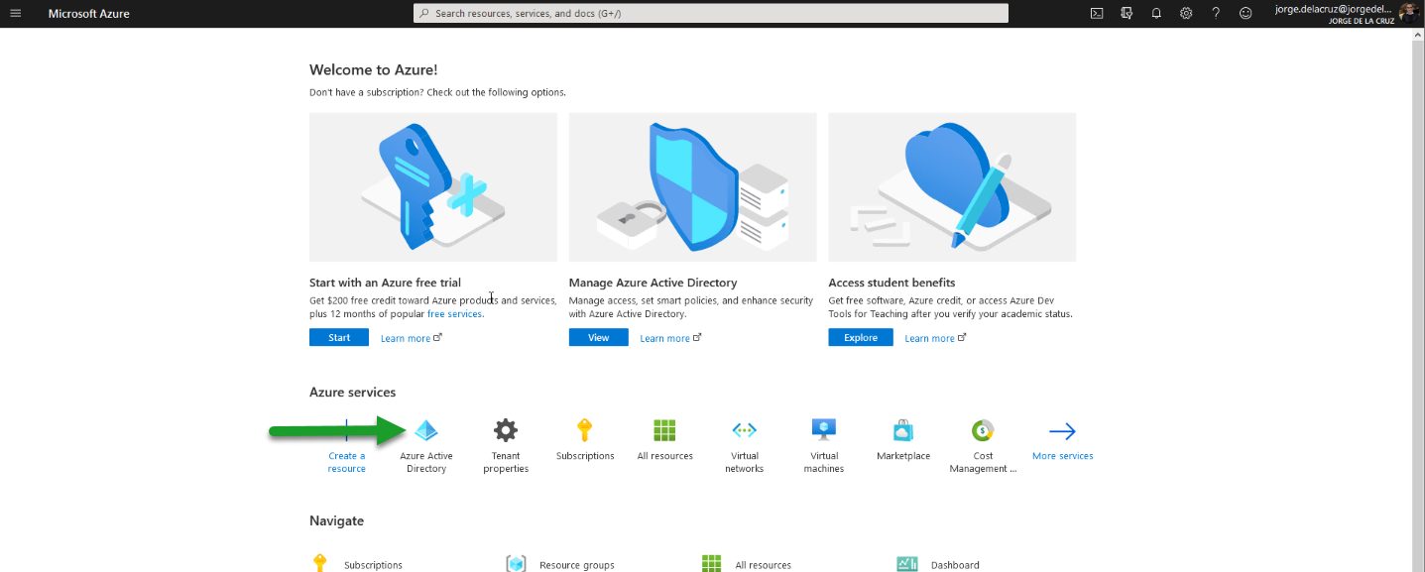This screenshot has height=572, width=1425.
Task: Open Marketplace shopping bag icon
Action: (903, 430)
